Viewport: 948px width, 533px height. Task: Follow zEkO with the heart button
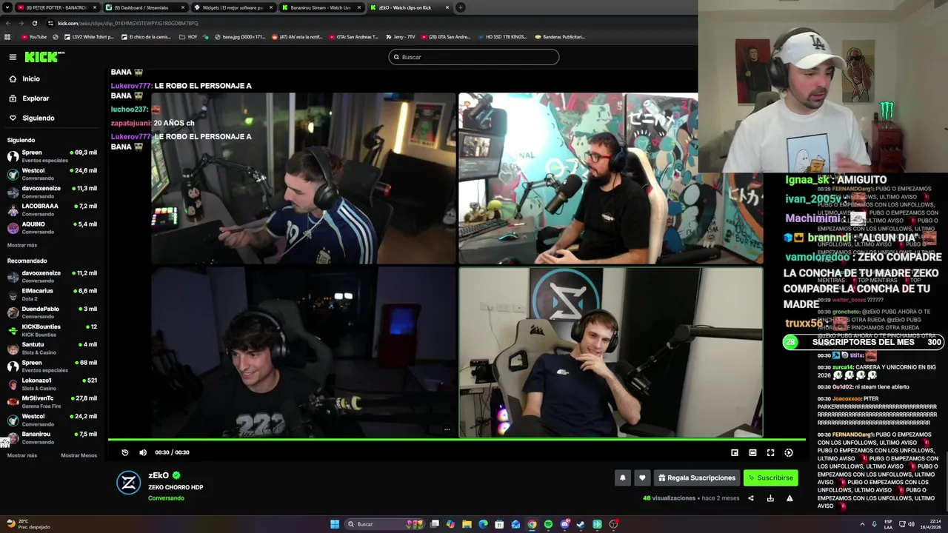(x=642, y=477)
